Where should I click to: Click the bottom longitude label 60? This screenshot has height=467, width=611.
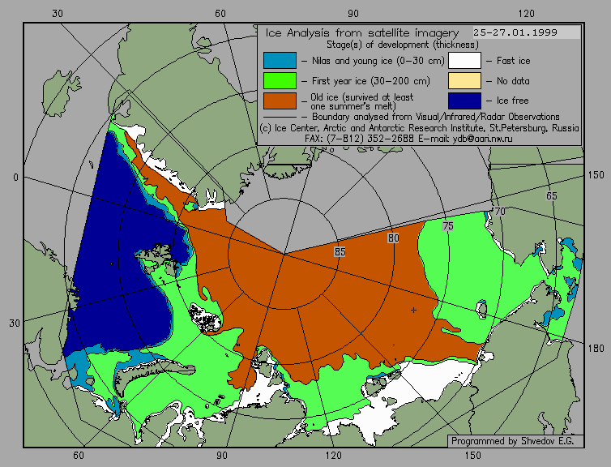pyautogui.click(x=79, y=456)
